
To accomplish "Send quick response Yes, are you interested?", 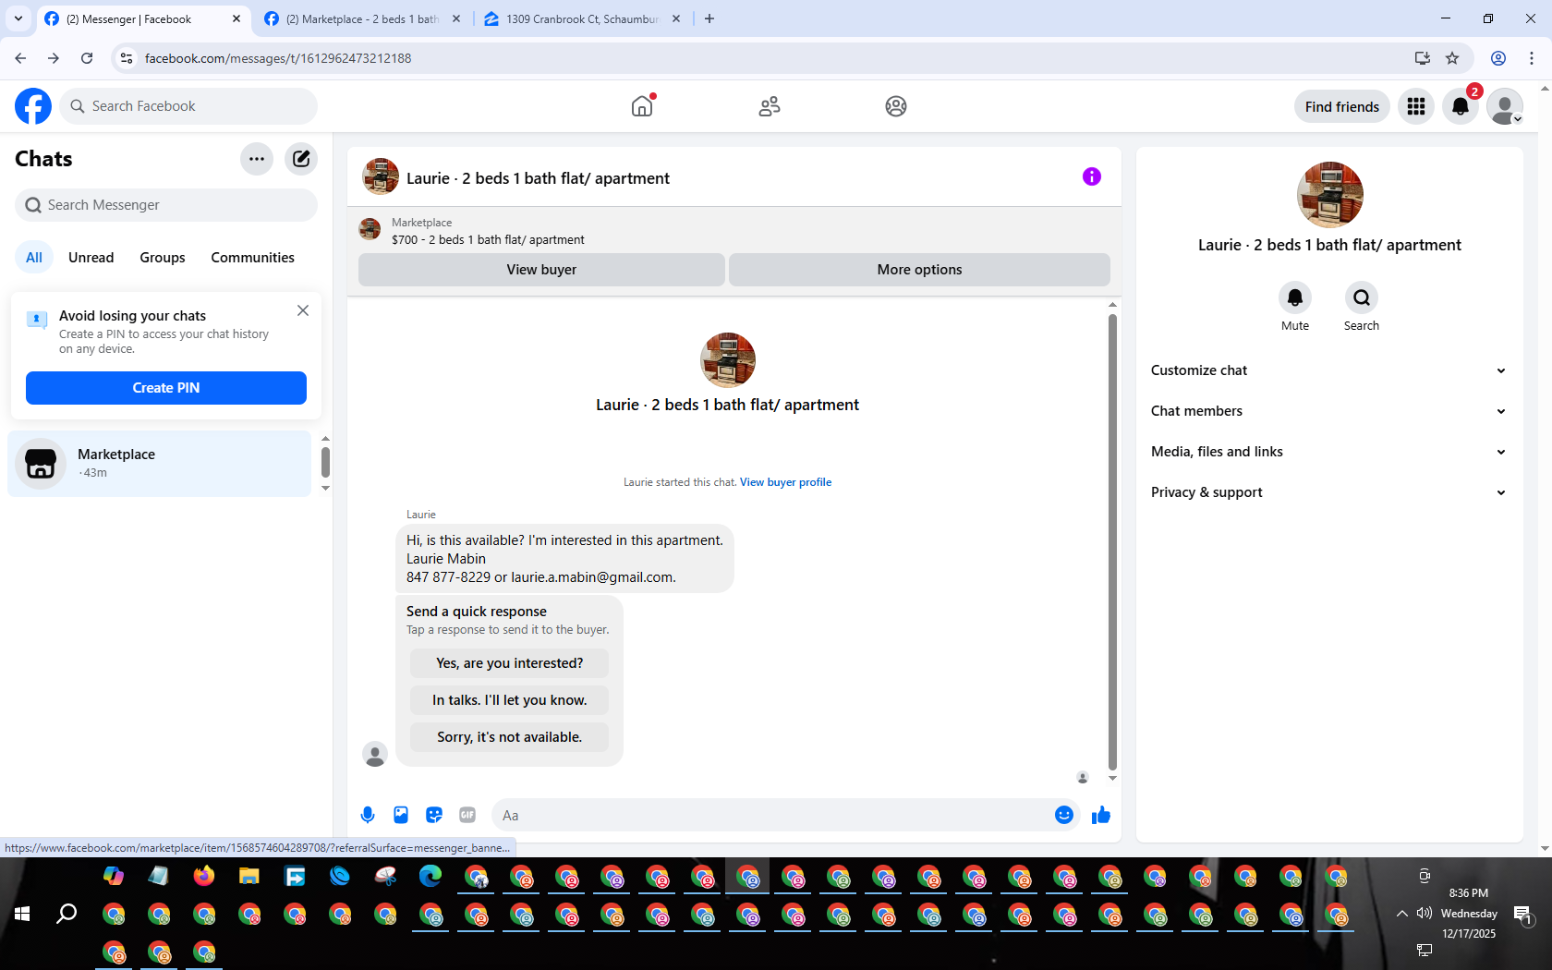I will click(x=510, y=663).
